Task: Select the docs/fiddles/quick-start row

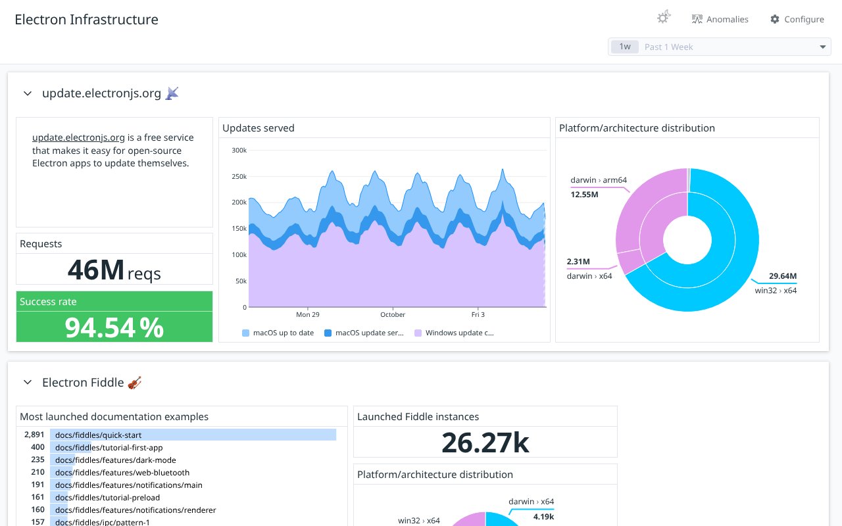Action: [99, 435]
